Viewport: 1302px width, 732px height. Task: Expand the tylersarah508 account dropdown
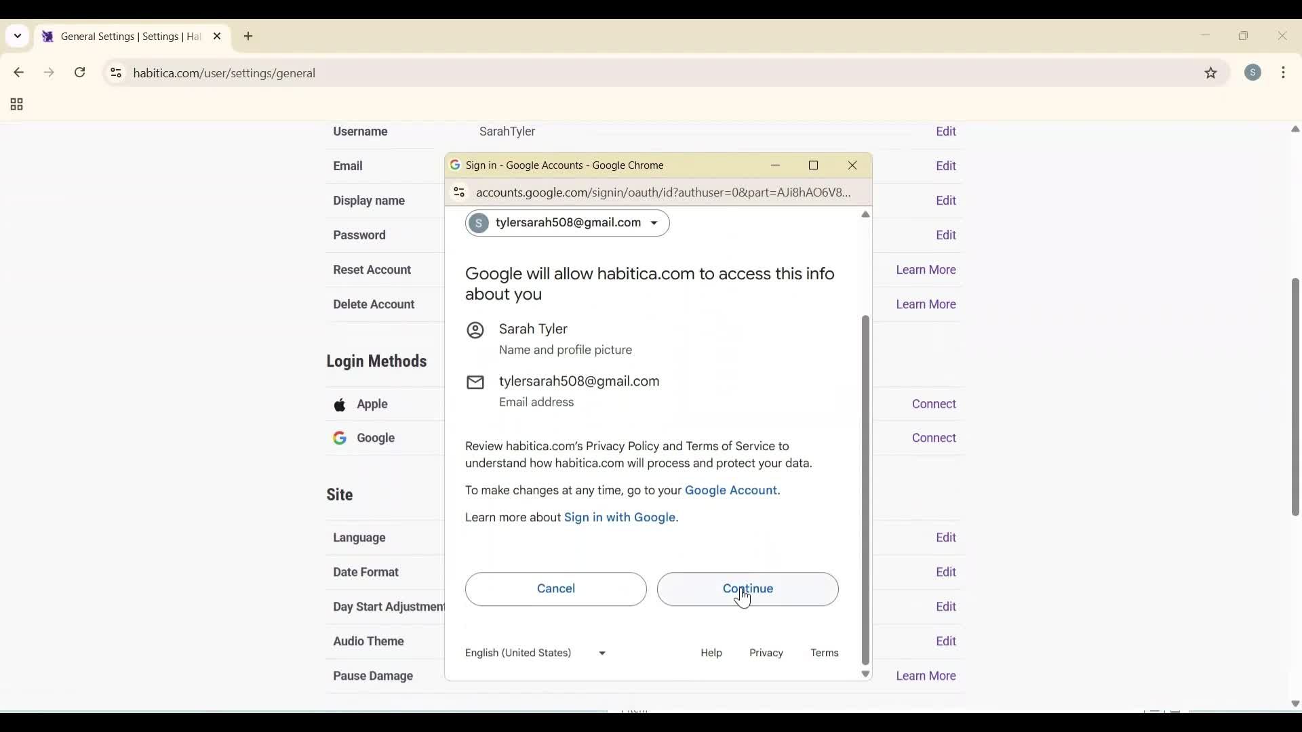pyautogui.click(x=654, y=223)
